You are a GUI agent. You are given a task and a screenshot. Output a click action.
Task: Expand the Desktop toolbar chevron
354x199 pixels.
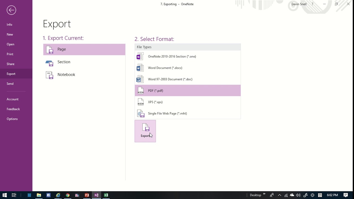point(264,194)
